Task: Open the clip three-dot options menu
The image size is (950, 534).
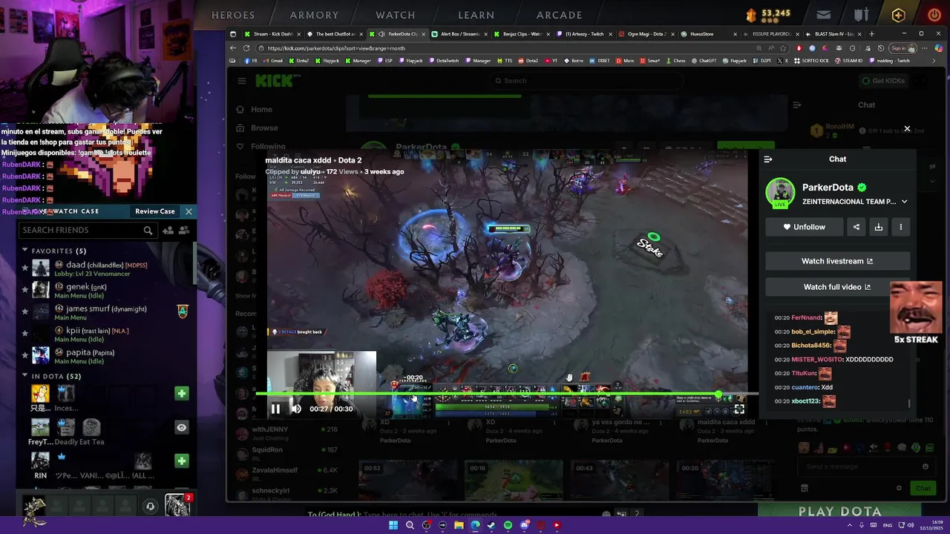Action: [x=901, y=227]
